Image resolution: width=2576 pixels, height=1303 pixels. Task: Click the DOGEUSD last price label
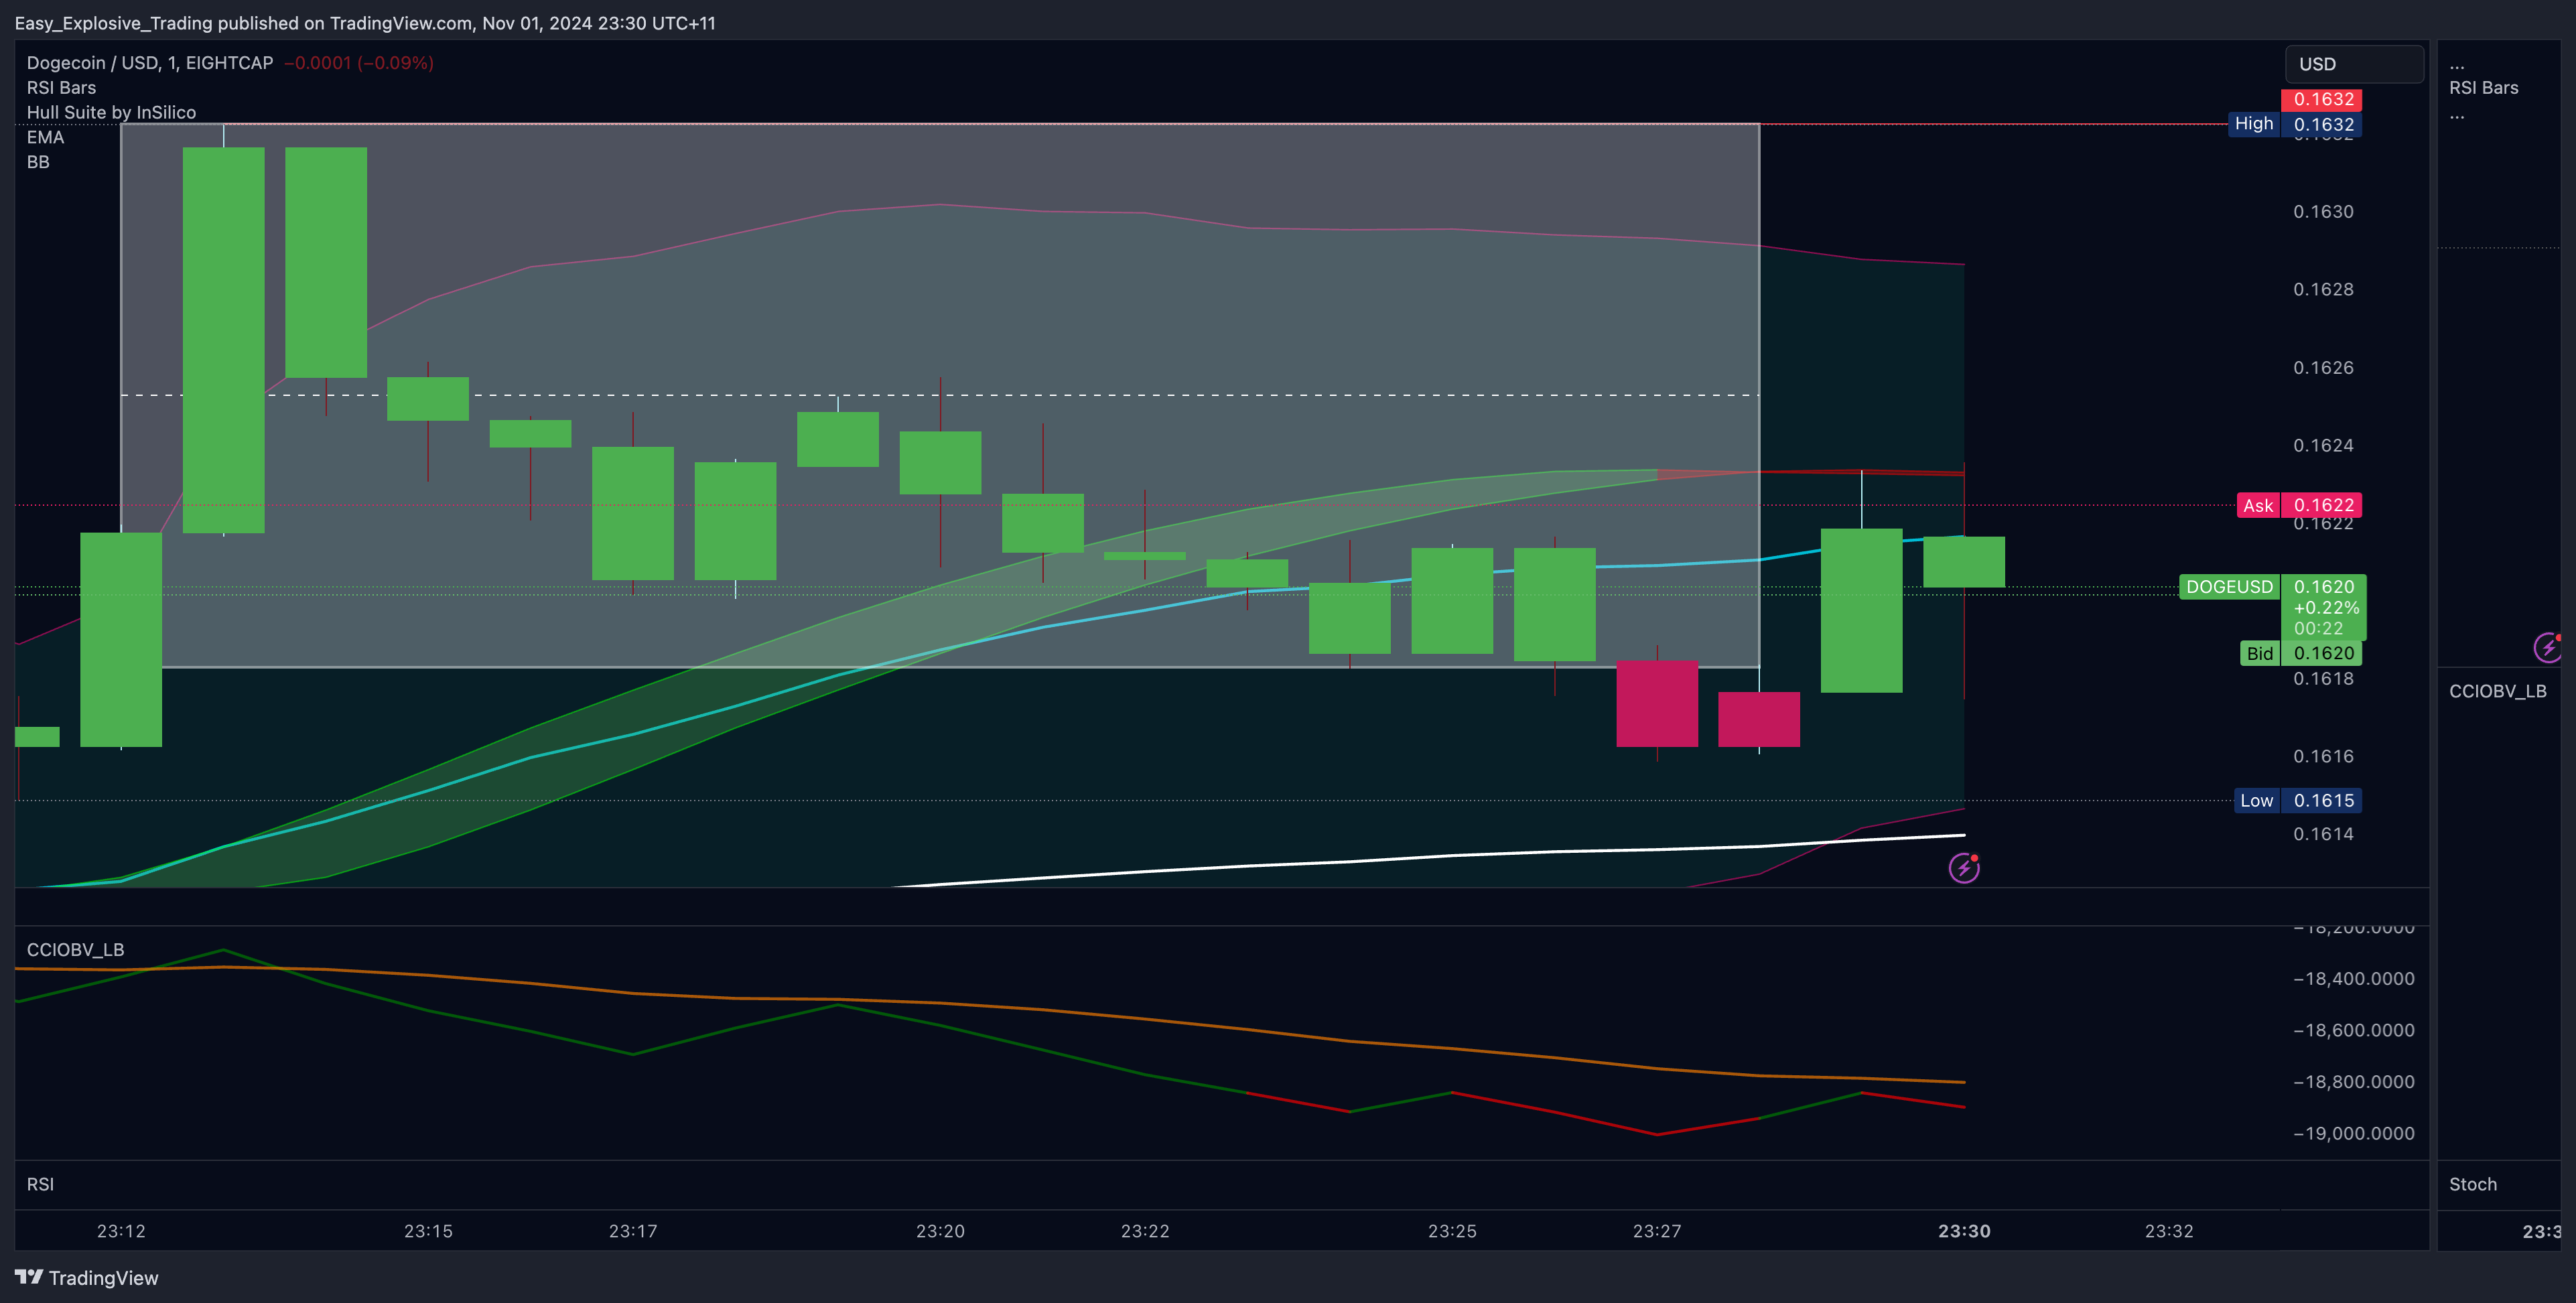2272,606
